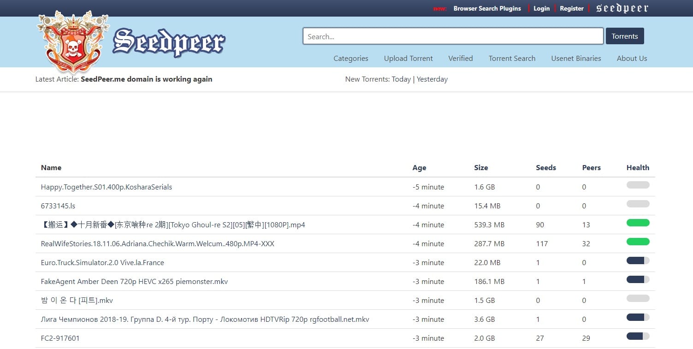The height and width of the screenshot is (349, 693).
Task: Click health bar of Euro.Truck.Simulator row
Action: pos(638,260)
